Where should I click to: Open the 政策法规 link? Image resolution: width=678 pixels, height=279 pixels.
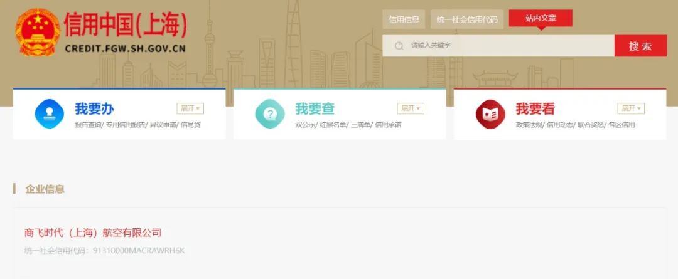click(529, 125)
